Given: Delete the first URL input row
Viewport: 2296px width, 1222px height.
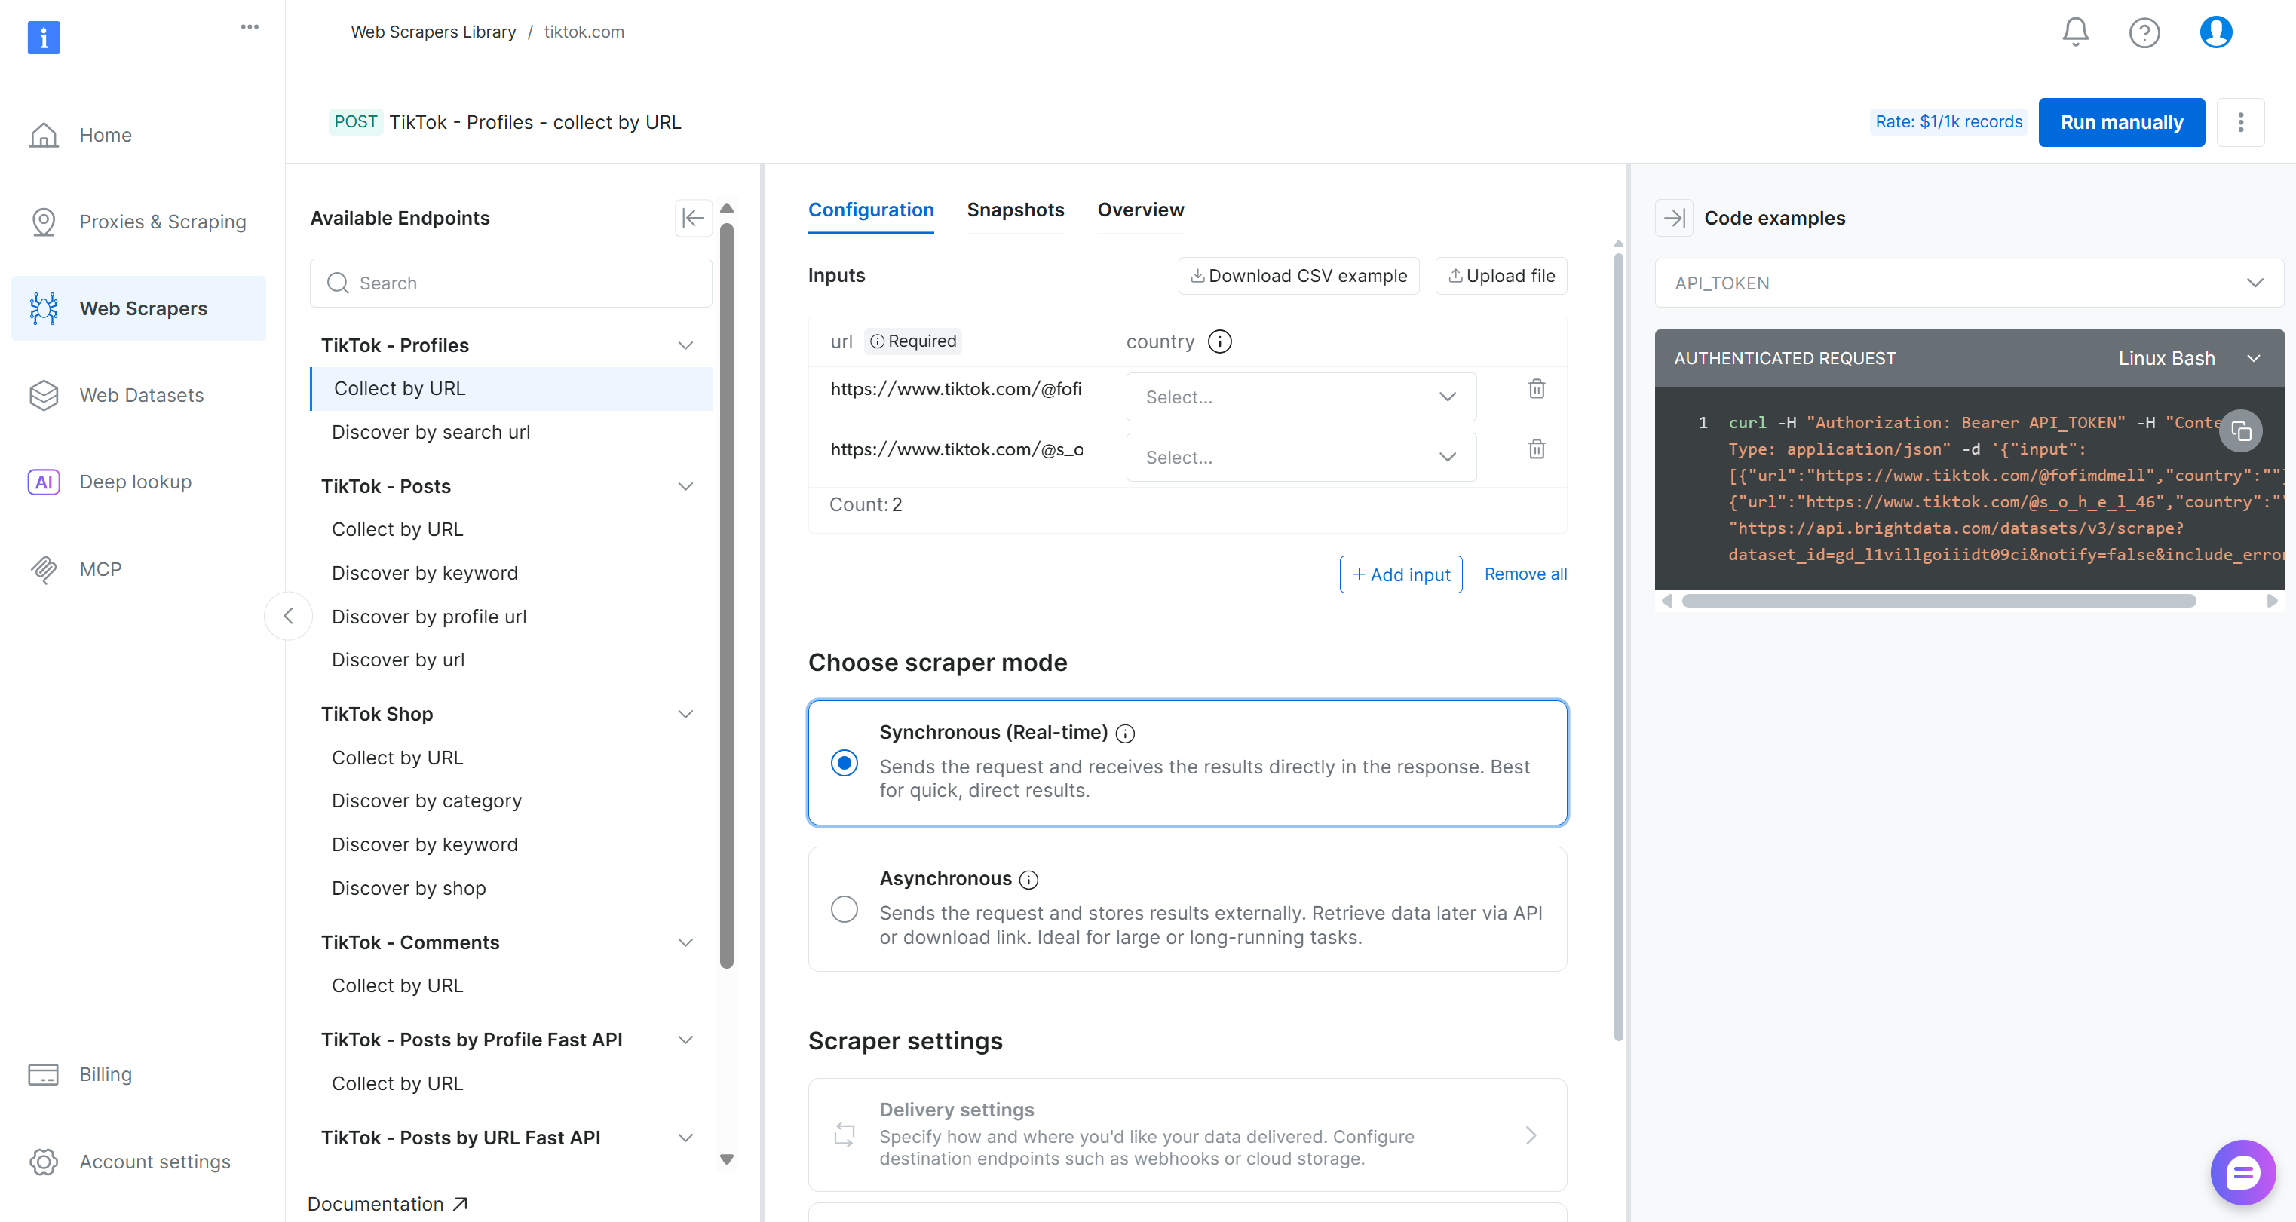Looking at the screenshot, I should coord(1537,389).
